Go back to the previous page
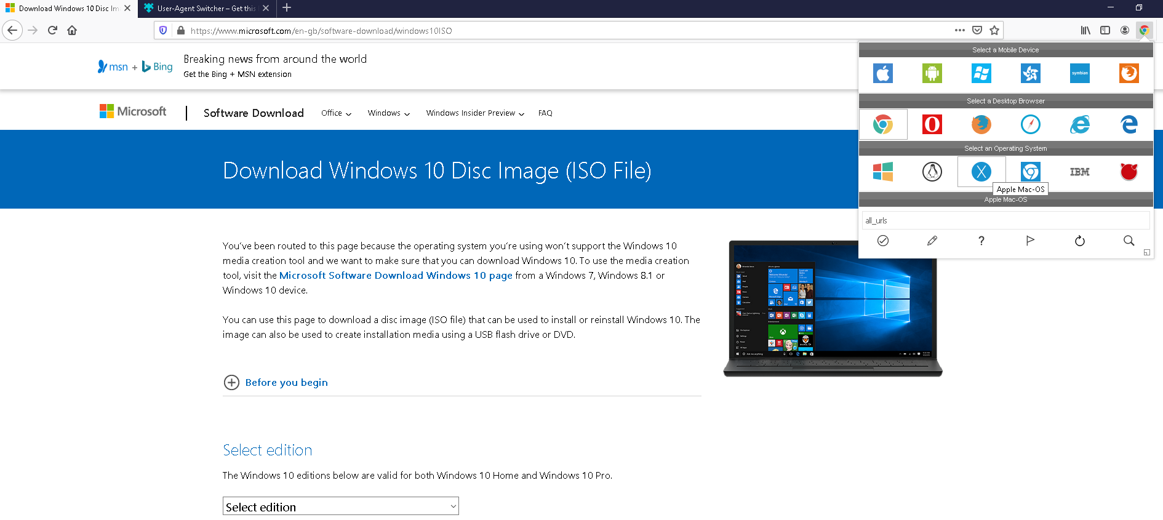 click(12, 30)
